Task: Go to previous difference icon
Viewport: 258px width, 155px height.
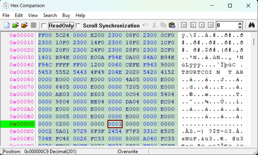Action: [x=193, y=25]
